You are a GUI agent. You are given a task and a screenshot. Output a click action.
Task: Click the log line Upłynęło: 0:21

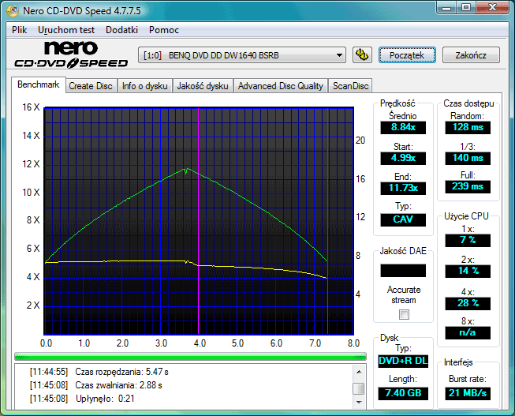(x=82, y=399)
